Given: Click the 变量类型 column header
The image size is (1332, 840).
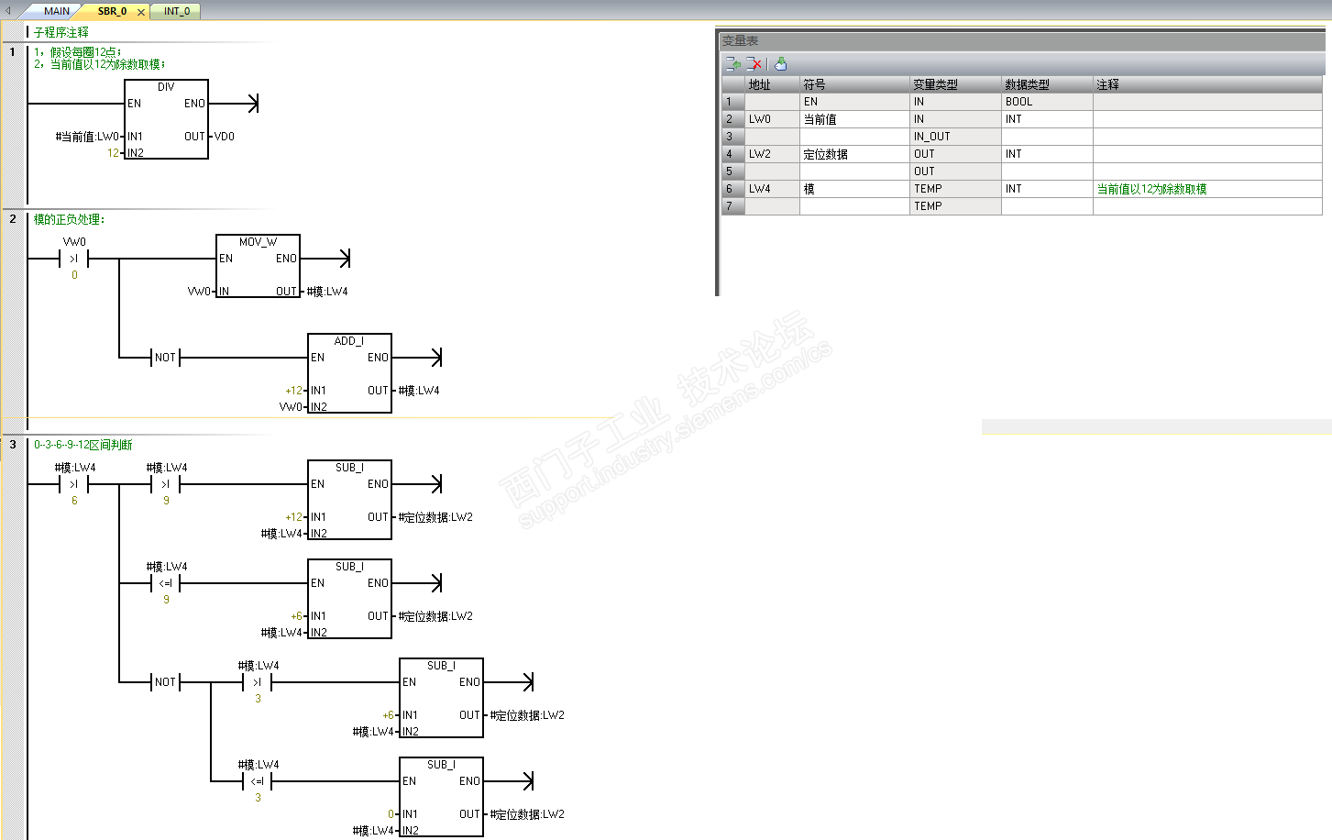Looking at the screenshot, I should click(955, 84).
